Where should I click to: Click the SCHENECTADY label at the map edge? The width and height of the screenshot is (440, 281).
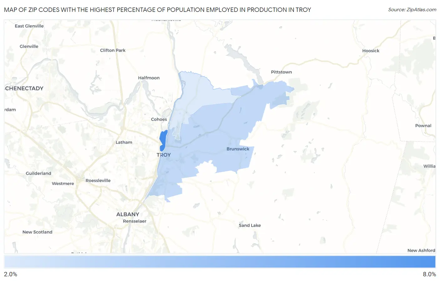[24, 88]
